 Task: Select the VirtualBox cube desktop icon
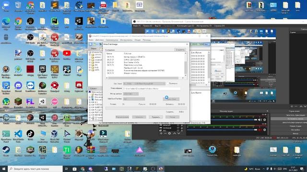pos(54,134)
